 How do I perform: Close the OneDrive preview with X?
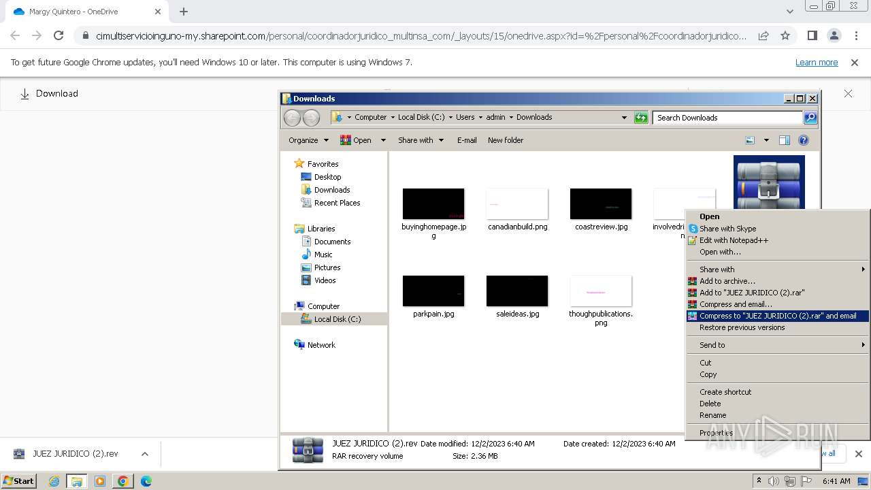point(848,93)
